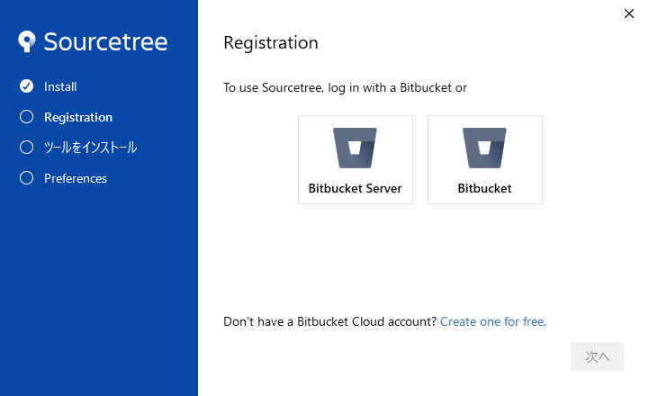Open the Registration step in the sidebar
This screenshot has height=396, width=649.
coord(78,117)
